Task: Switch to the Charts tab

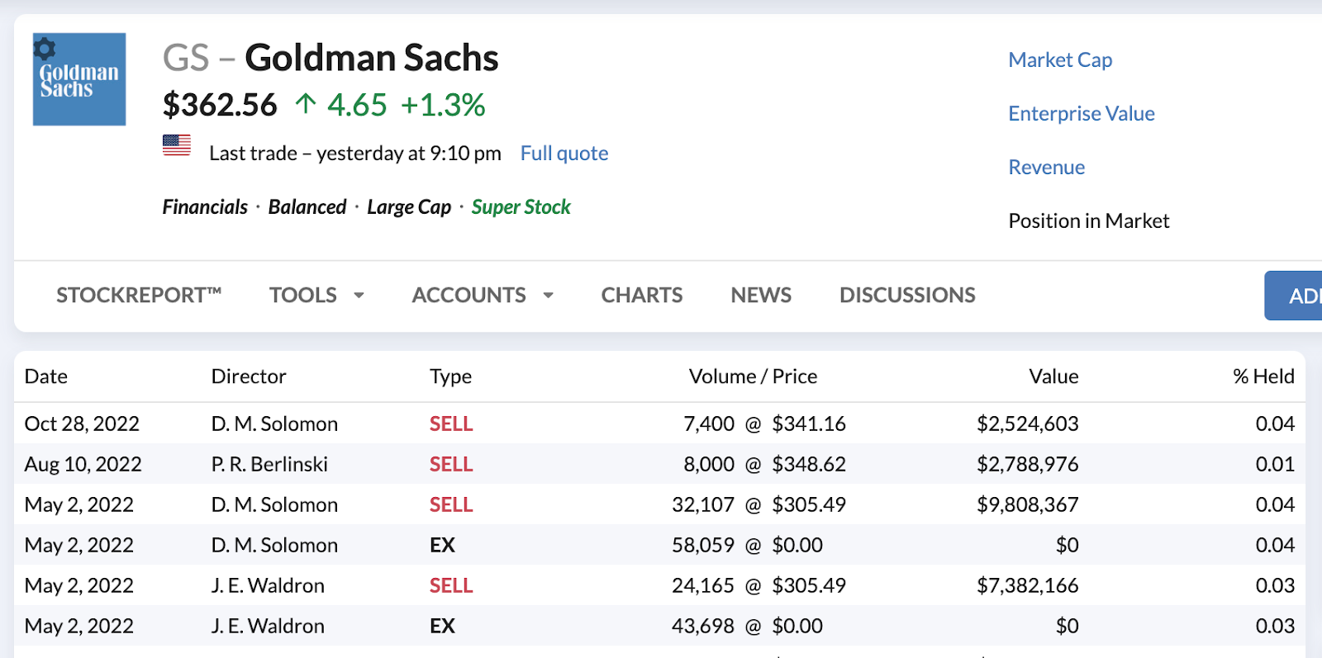Action: click(642, 296)
